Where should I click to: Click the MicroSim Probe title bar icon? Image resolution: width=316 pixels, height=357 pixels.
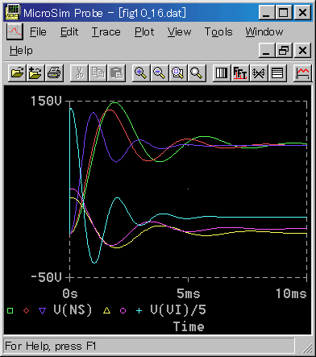click(x=12, y=13)
